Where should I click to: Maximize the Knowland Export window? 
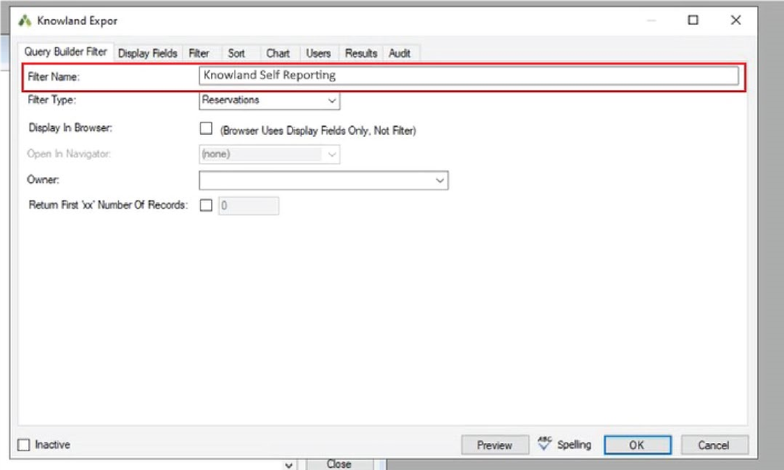coord(693,20)
